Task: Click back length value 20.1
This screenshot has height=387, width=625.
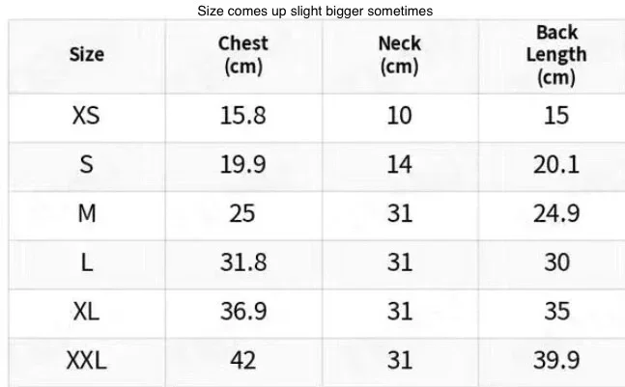Action: pyautogui.click(x=556, y=164)
